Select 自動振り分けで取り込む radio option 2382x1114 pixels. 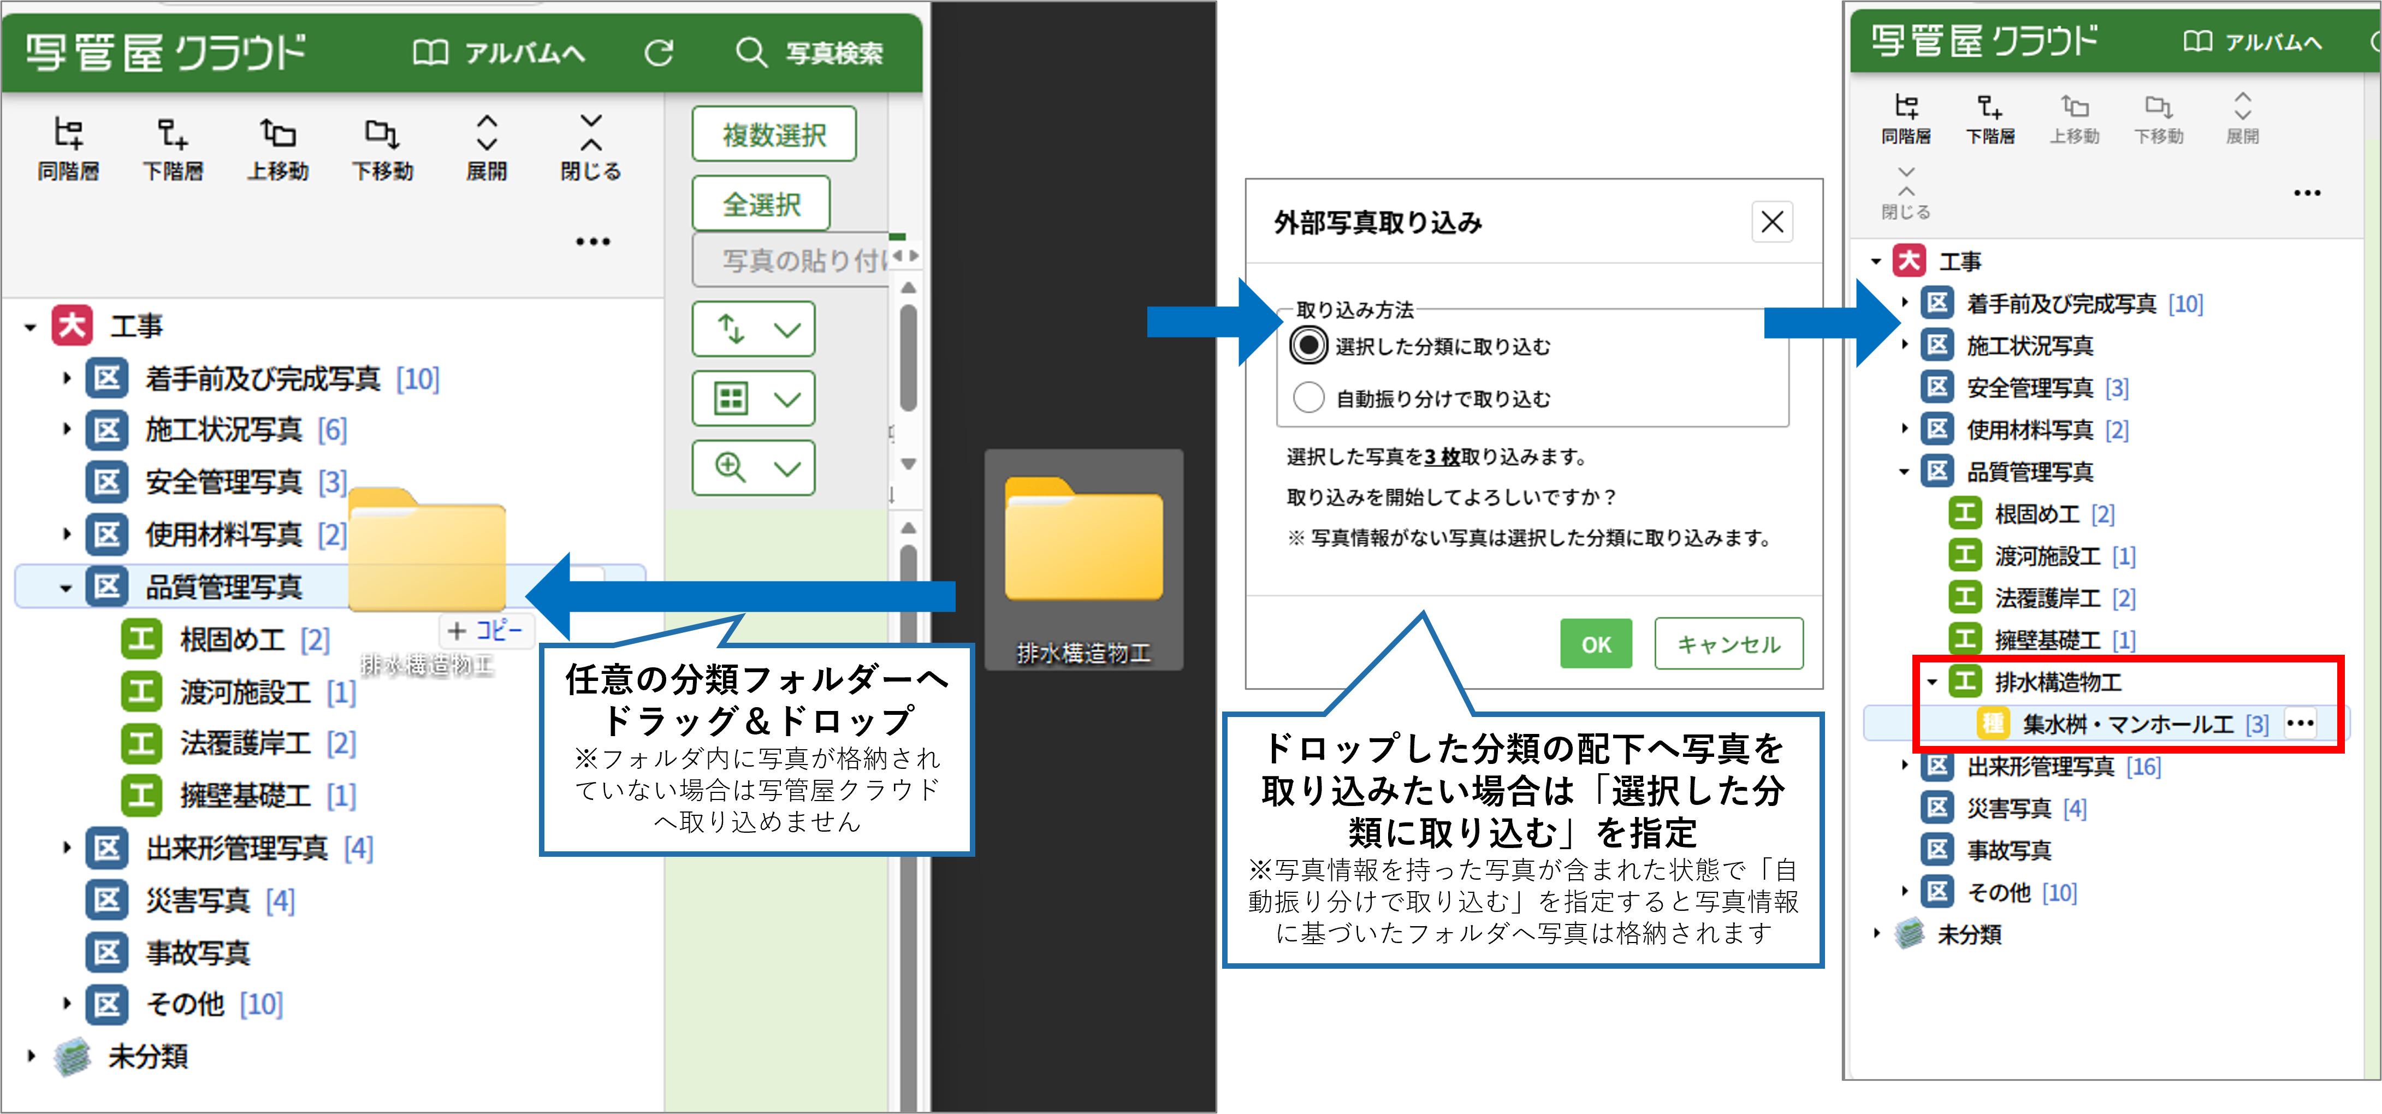coord(1308,398)
